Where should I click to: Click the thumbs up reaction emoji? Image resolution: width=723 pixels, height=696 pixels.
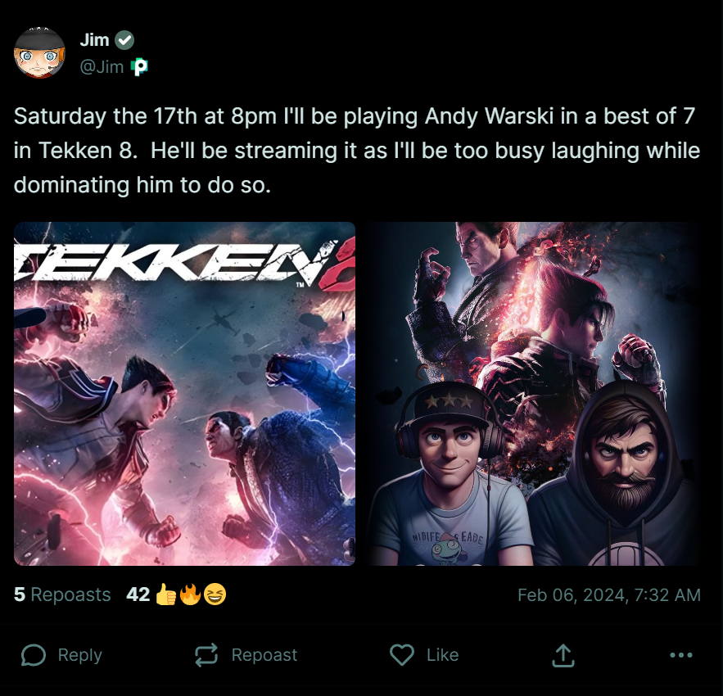pyautogui.click(x=165, y=594)
